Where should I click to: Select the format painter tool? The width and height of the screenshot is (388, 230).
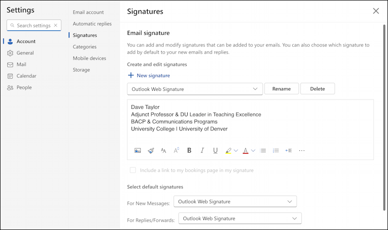150,150
